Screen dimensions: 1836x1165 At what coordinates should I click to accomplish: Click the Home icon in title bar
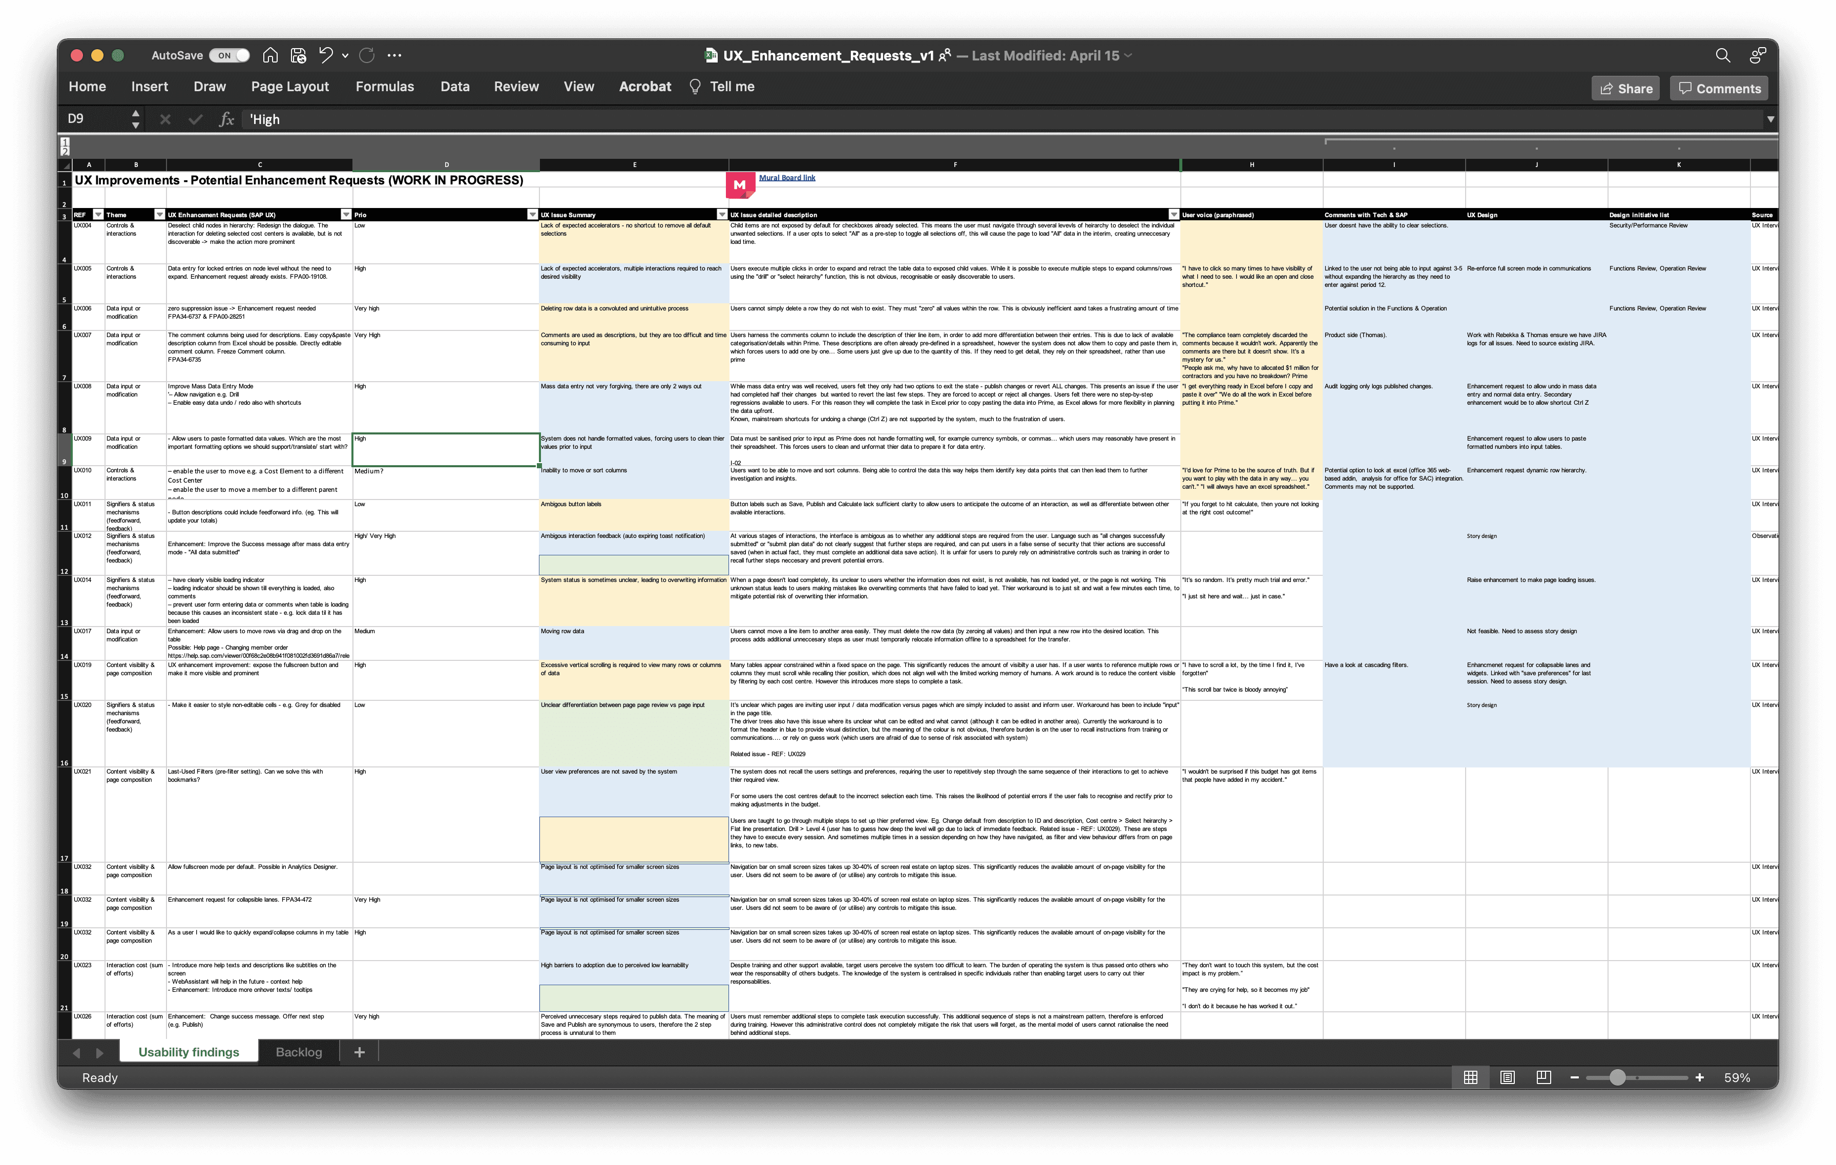(x=270, y=56)
